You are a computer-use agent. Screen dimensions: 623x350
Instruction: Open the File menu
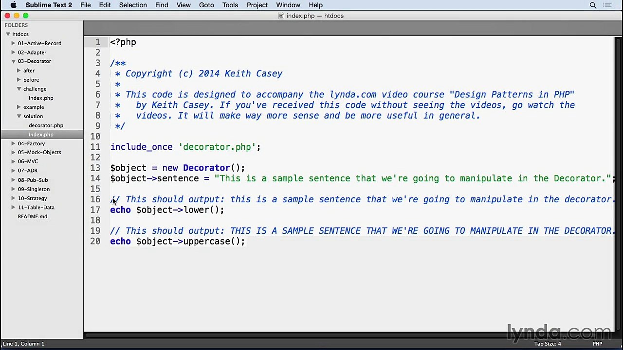coord(85,5)
